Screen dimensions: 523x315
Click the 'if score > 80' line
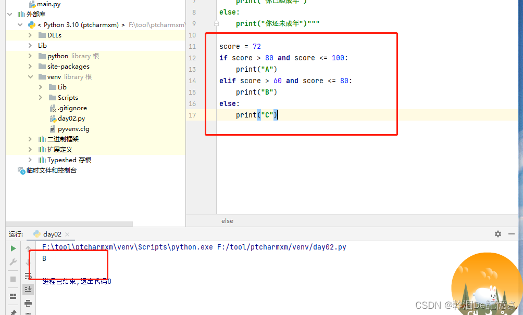click(283, 58)
